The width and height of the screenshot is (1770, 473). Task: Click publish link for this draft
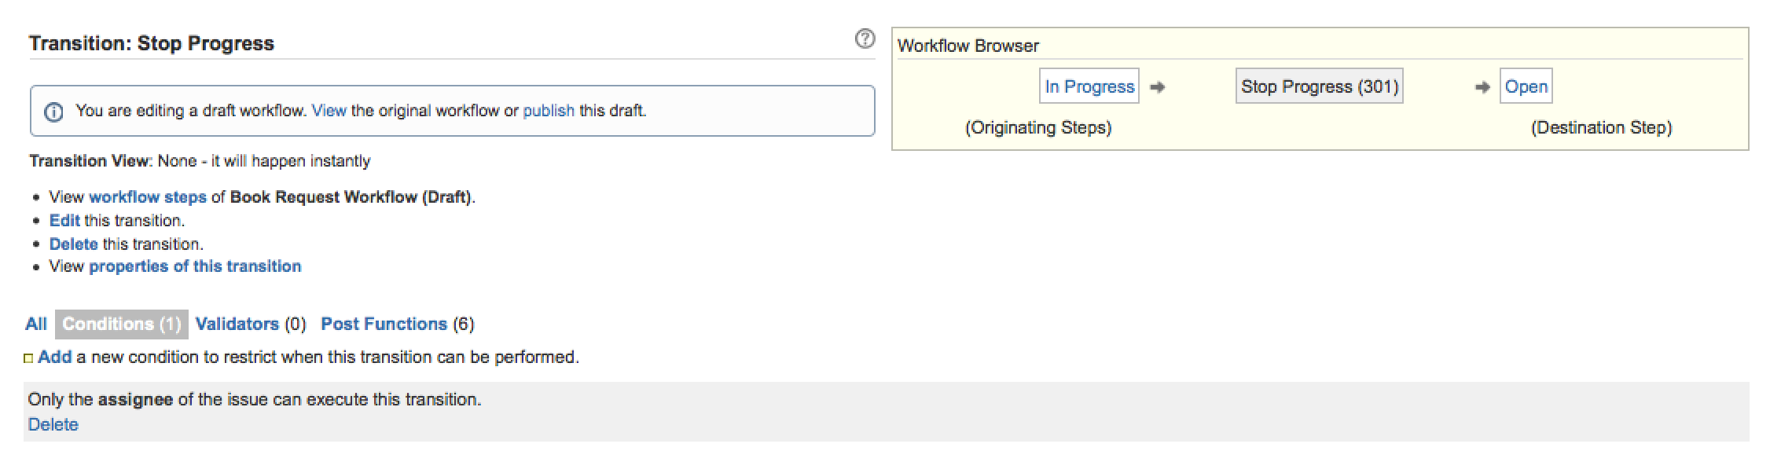coord(548,111)
